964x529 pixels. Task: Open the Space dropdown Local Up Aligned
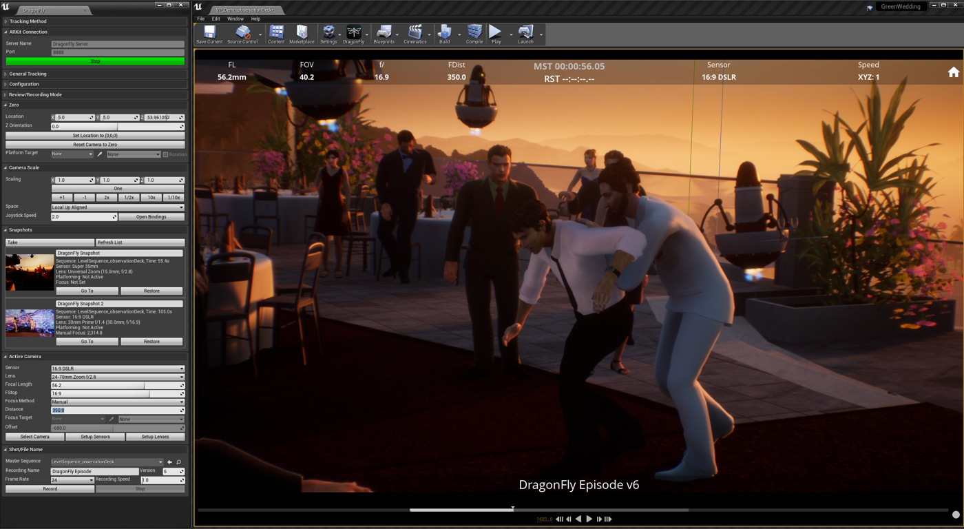tap(118, 207)
